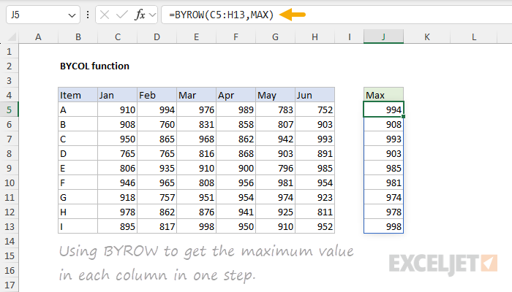
Task: Select column A header
Action: tap(38, 36)
